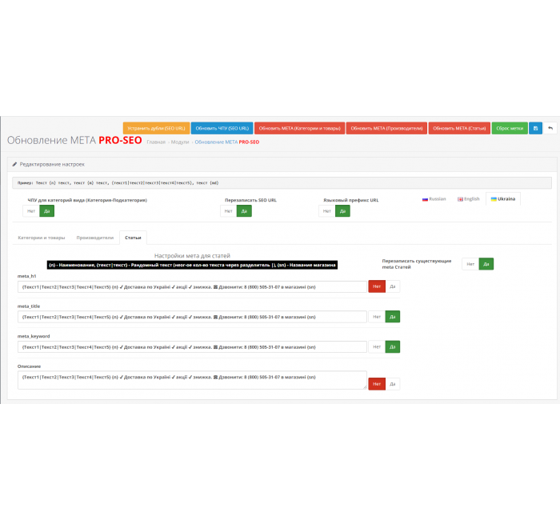Screen dimensions: 560x520
Task: Click the Ukraina flag icon
Action: click(494, 199)
